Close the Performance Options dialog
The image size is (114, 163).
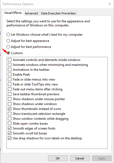[x=110, y=4]
